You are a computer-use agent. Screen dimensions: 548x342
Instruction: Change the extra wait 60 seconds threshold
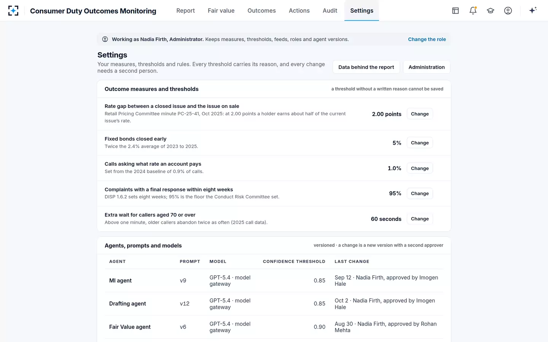(420, 219)
